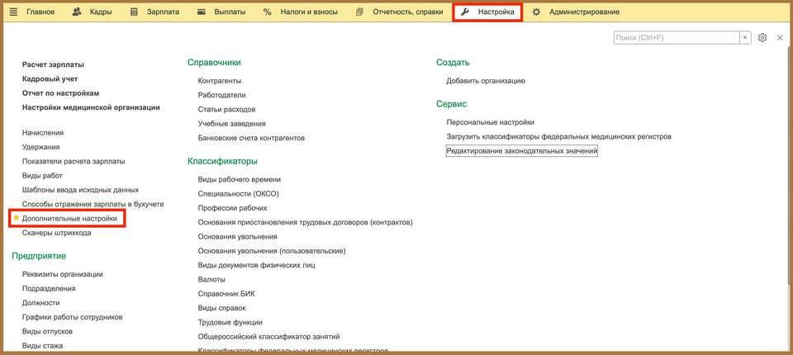Focus the Поиск (Ctrl+F) search field
Image resolution: width=793 pixels, height=355 pixels.
point(677,38)
